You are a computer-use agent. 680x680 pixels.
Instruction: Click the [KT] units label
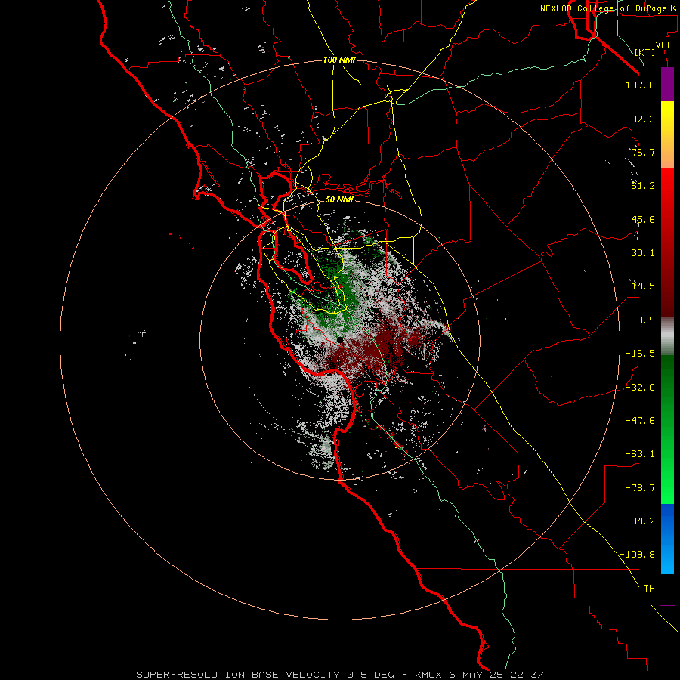[645, 52]
